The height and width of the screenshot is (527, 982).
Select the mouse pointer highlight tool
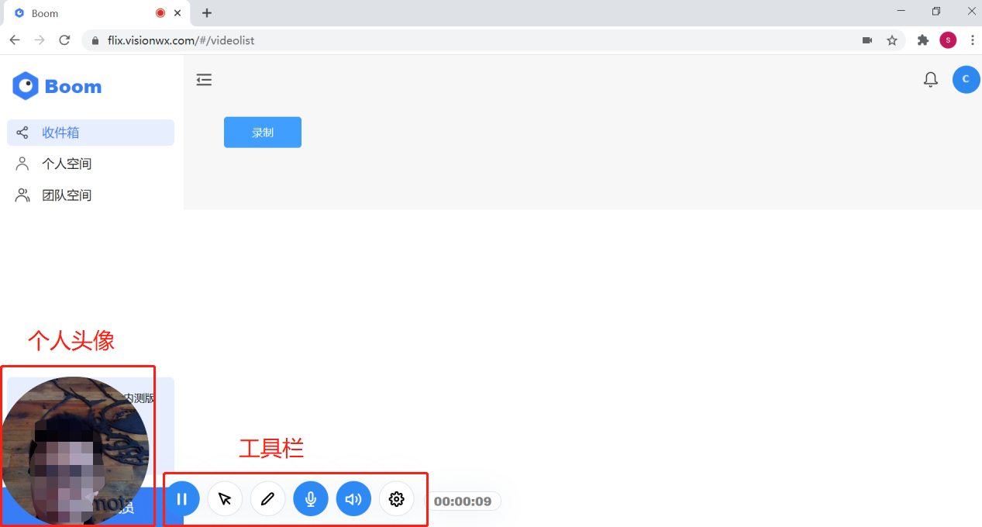[225, 499]
